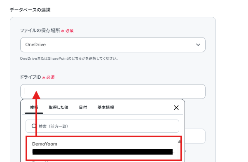Choose the DemoYoom drive candidate
Screen dimensions: 248x162
(103, 148)
